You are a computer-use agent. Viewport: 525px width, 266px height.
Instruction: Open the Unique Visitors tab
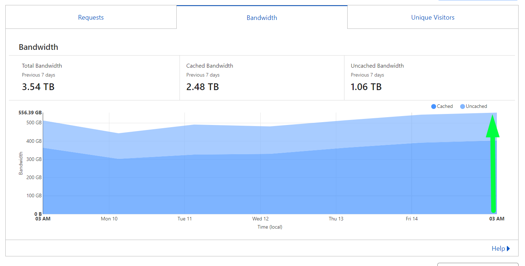[x=433, y=17]
